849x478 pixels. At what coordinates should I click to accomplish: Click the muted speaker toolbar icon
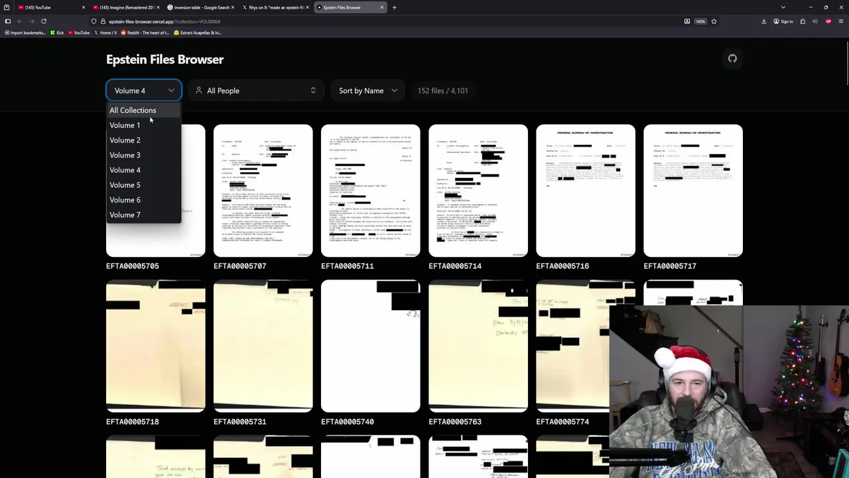815,21
